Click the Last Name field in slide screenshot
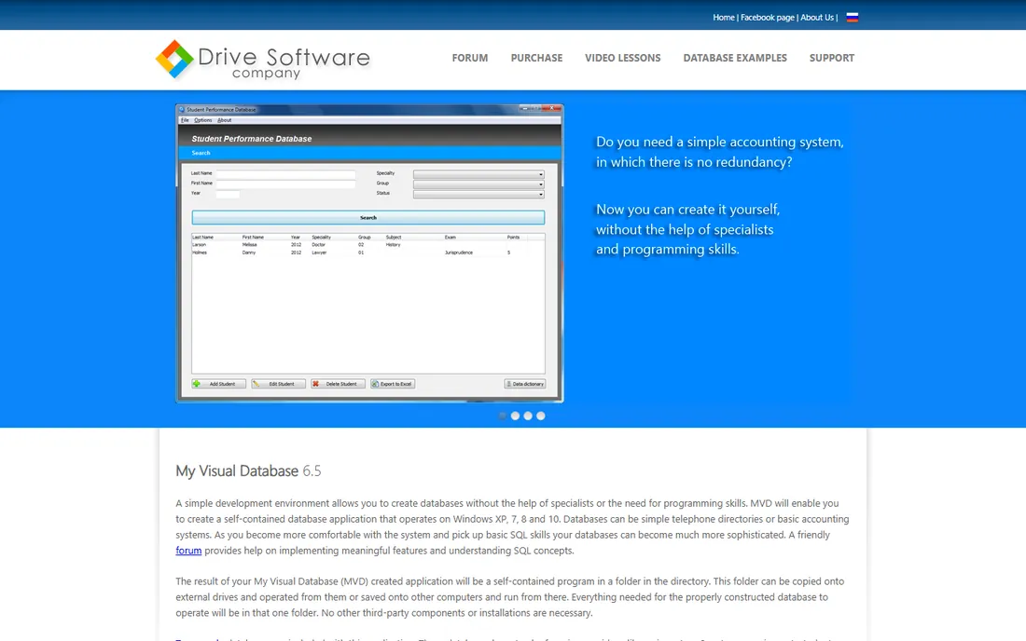The image size is (1026, 641). point(286,174)
